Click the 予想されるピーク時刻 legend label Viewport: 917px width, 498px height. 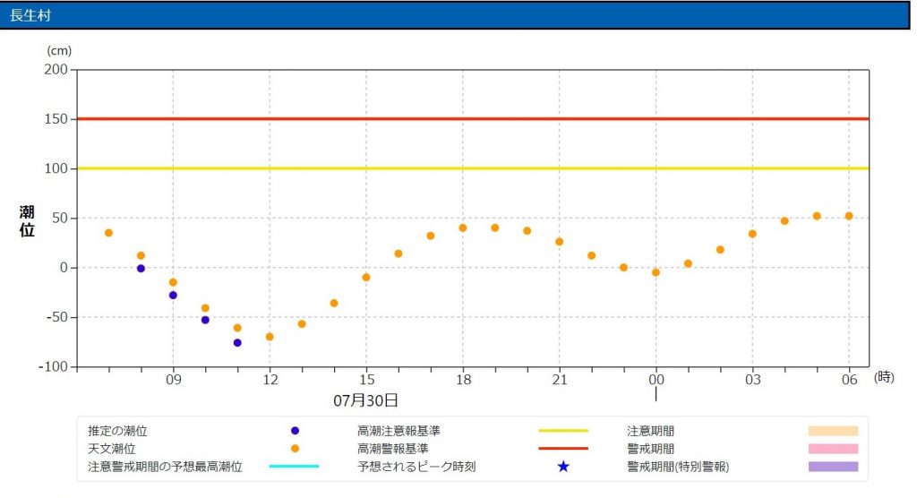click(x=416, y=467)
